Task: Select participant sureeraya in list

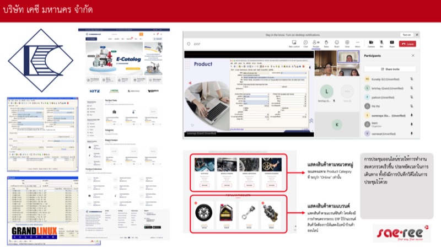Action: 389,115
